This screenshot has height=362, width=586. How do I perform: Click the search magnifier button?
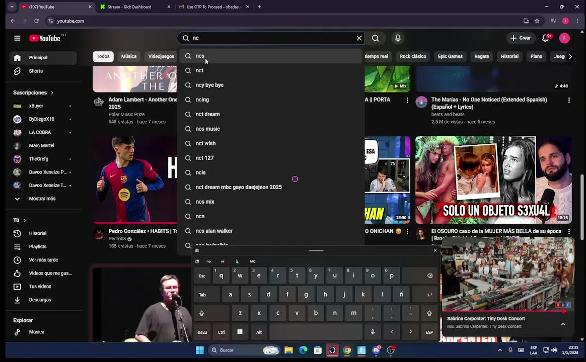click(x=375, y=38)
